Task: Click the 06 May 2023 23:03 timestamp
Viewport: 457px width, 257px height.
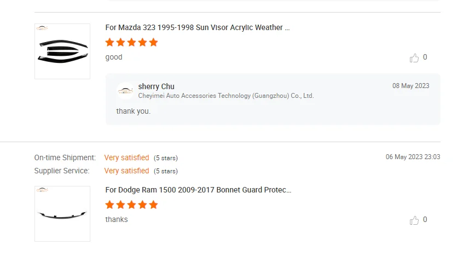Action: coord(413,157)
